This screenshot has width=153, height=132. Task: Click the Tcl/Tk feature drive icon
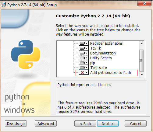pyautogui.click(x=82, y=48)
